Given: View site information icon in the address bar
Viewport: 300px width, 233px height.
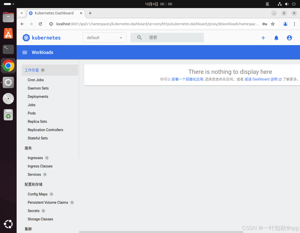Looking at the screenshot, I should pos(51,24).
